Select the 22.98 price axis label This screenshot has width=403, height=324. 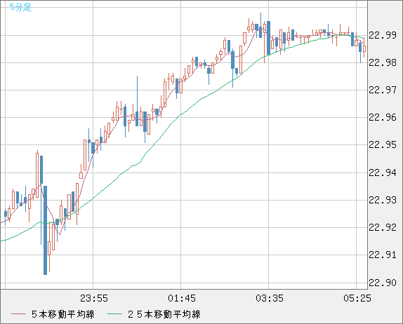click(383, 62)
